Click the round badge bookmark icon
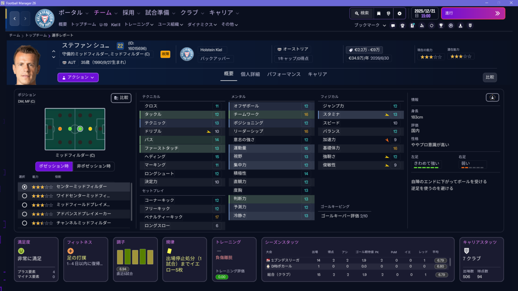The height and width of the screenshot is (291, 518). coord(451,25)
